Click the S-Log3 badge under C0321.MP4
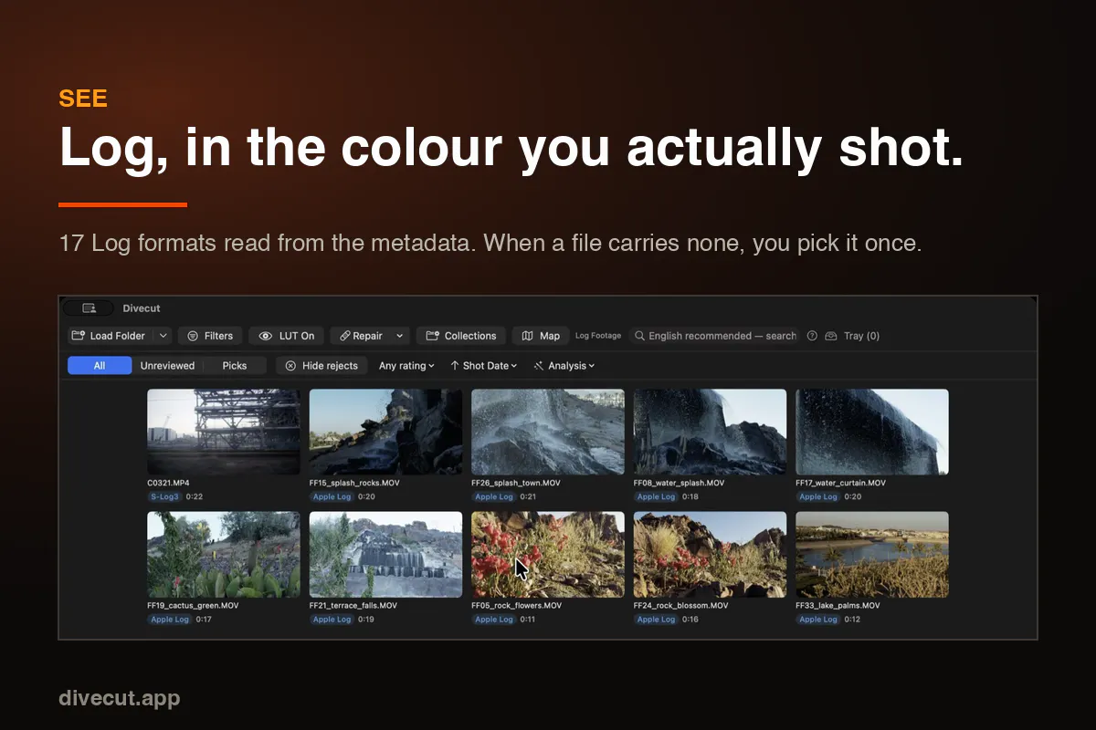Viewport: 1096px width, 730px height. [165, 496]
